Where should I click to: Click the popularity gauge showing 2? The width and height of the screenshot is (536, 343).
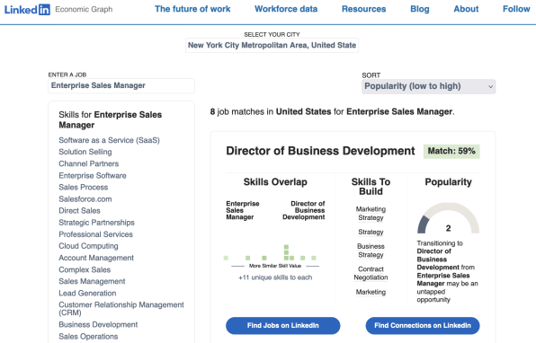tap(448, 218)
